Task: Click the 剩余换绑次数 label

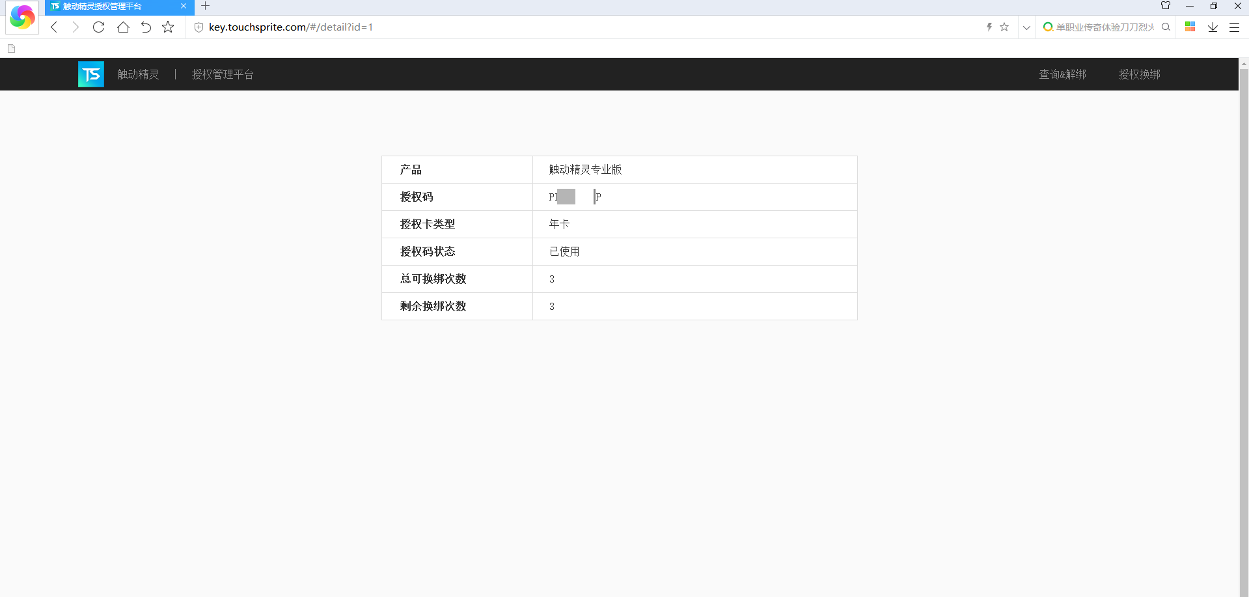Action: tap(433, 306)
